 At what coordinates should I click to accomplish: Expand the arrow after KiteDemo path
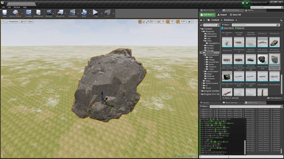pyautogui.click(x=236, y=20)
